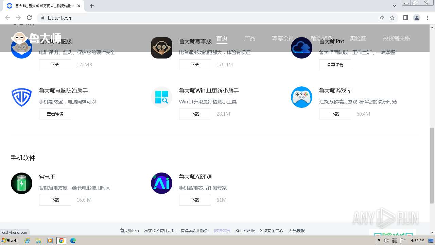Click the 鲁大师电脑版 product icon
435x245 pixels.
tap(21, 48)
